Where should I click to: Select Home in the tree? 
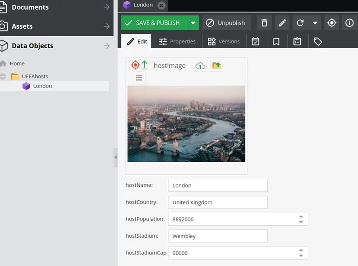point(17,63)
